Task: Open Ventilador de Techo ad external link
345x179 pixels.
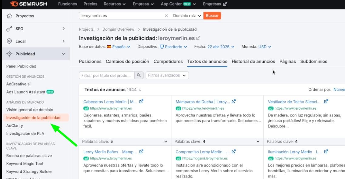Action: [326, 102]
